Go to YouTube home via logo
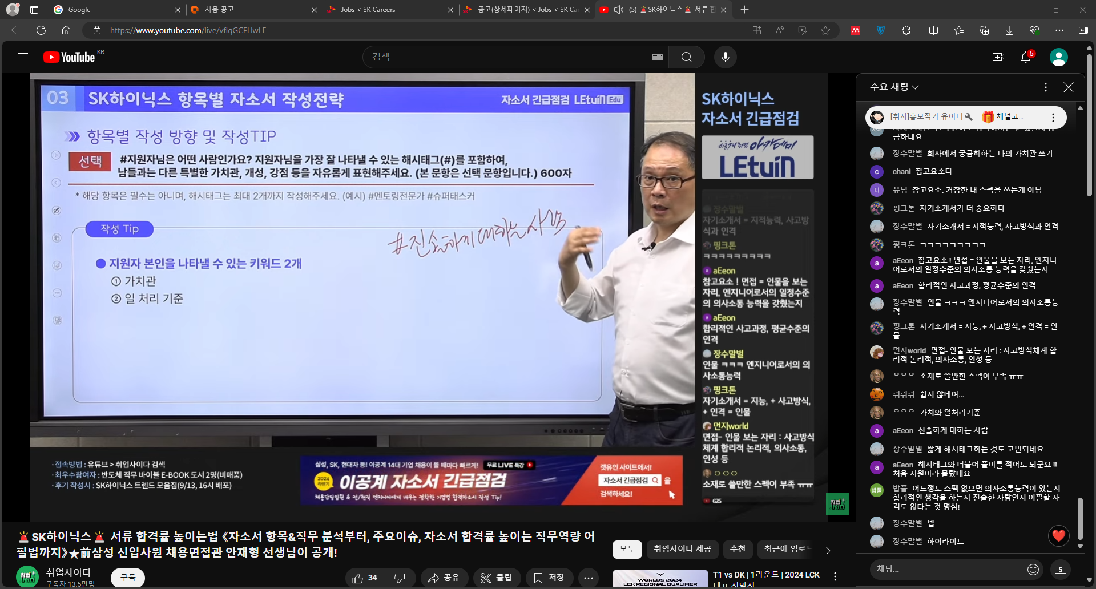 point(69,57)
